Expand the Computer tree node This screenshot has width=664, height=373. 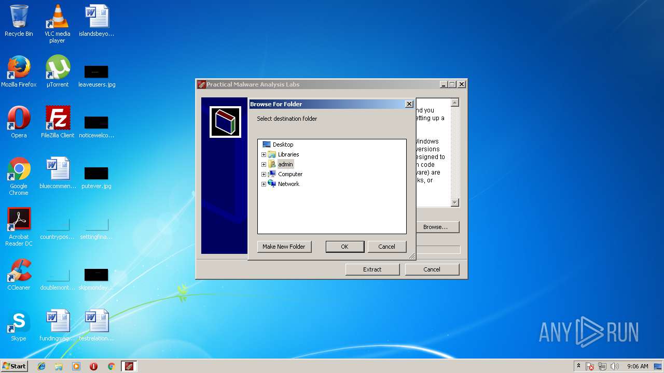(x=264, y=174)
